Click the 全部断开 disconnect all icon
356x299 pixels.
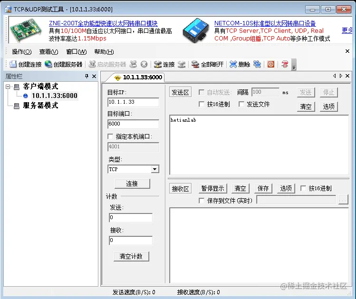[195, 64]
